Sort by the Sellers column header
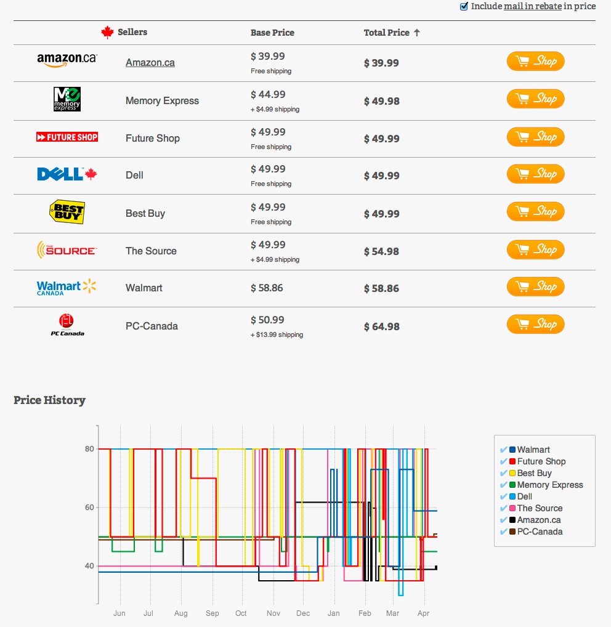This screenshot has height=627, width=611. tap(132, 32)
